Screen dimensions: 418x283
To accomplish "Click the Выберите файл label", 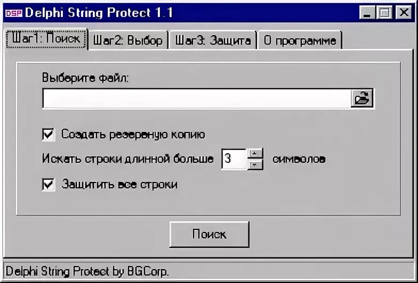I will pyautogui.click(x=85, y=78).
